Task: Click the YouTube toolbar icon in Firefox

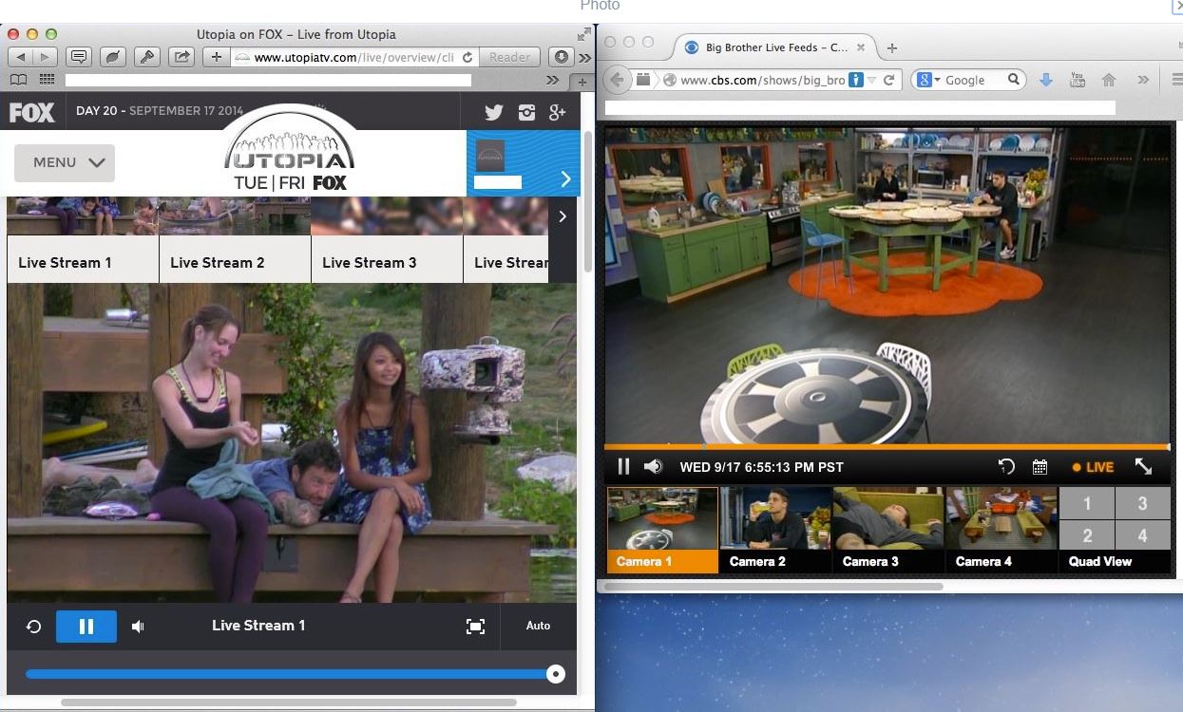Action: [1078, 81]
